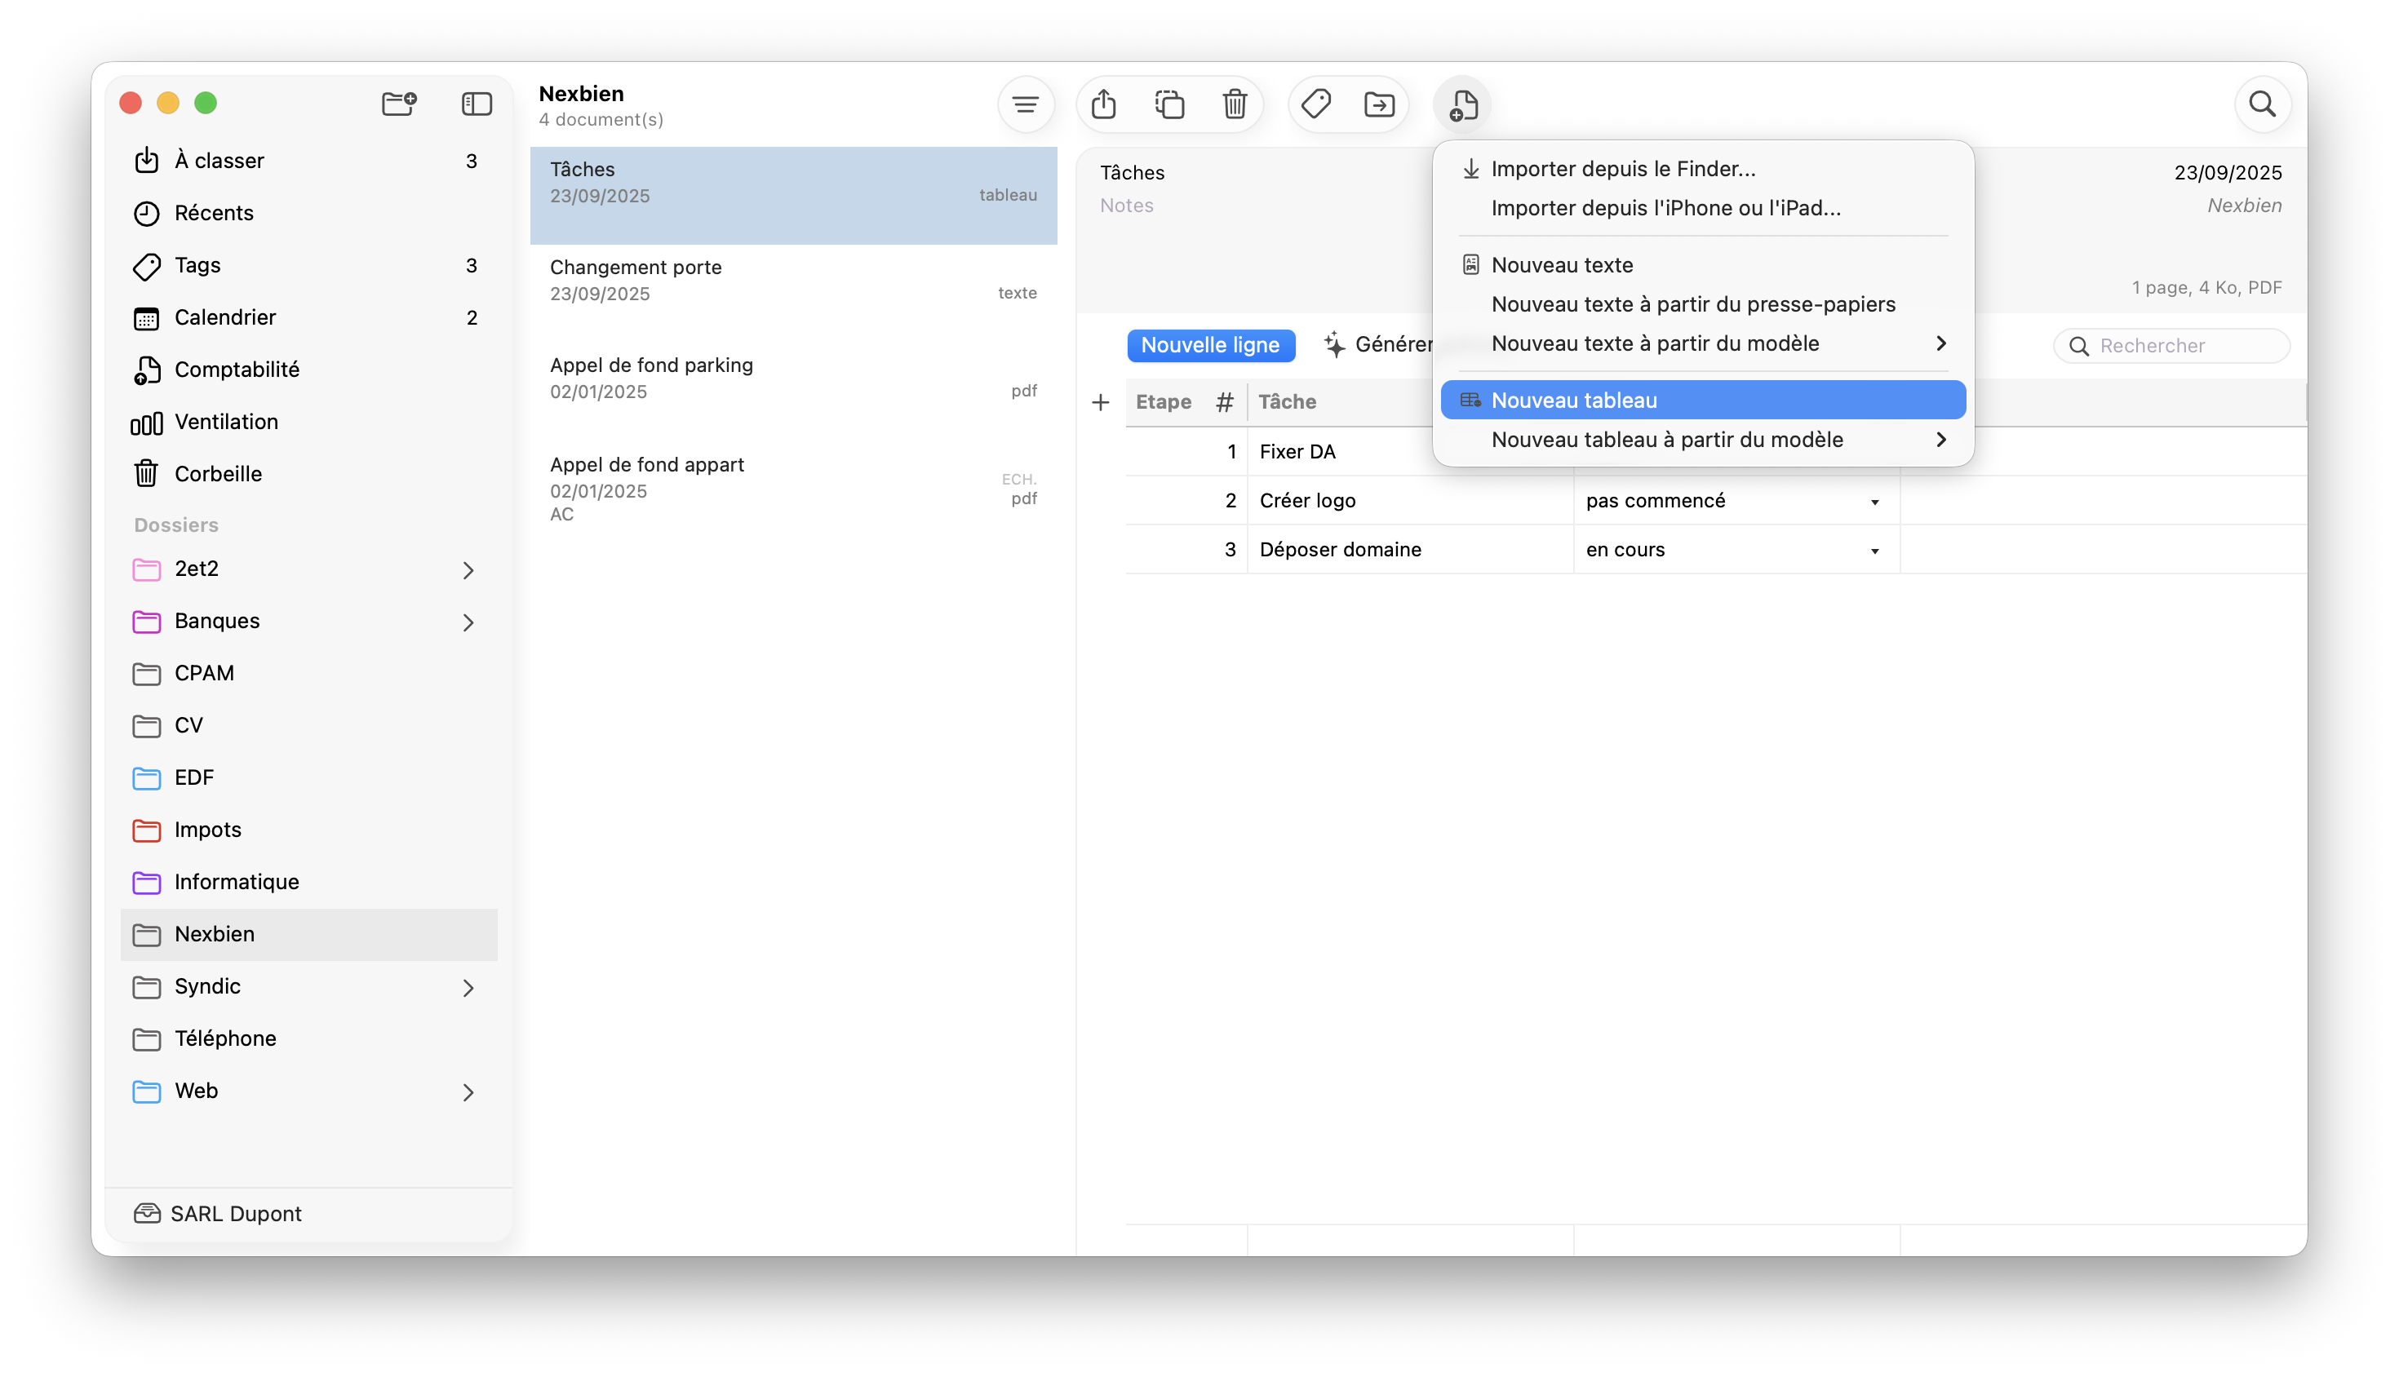The height and width of the screenshot is (1377, 2399).
Task: Click the trash delete icon in toolbar
Action: (1235, 104)
